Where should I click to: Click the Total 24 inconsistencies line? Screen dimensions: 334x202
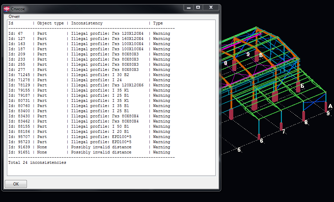click(x=37, y=162)
